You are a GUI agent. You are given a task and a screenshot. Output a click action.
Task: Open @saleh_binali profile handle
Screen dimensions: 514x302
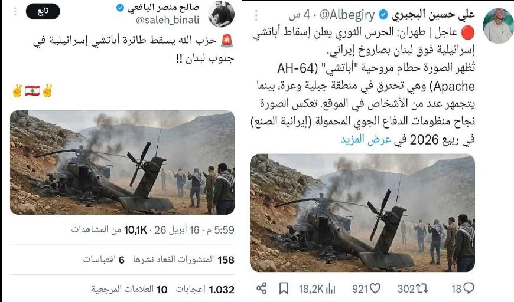point(168,20)
